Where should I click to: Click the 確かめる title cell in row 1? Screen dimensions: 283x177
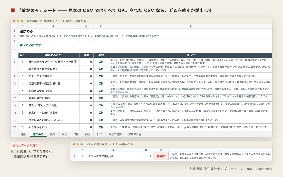[x=26, y=31]
